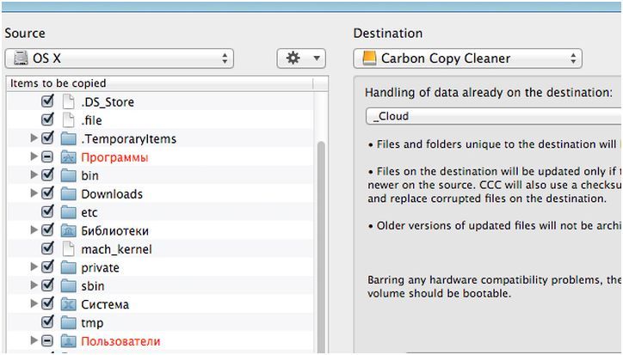Image resolution: width=623 pixels, height=355 pixels.
Task: Open the _Cloud handling preset dropdown
Action: [492, 116]
